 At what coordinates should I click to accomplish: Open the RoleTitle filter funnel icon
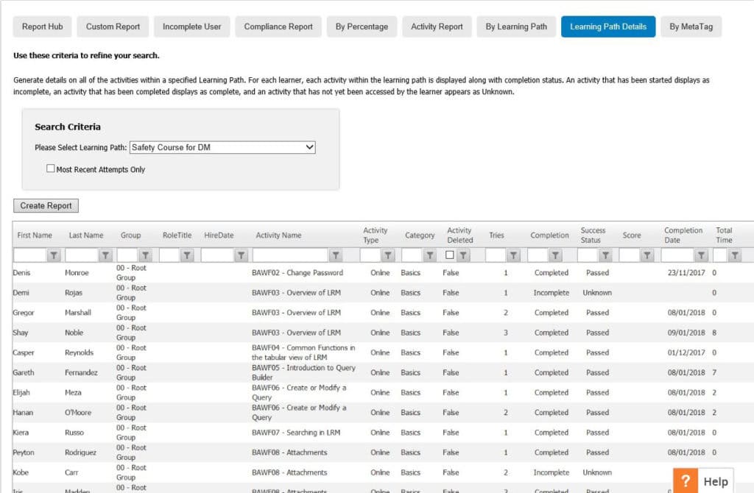coord(186,254)
